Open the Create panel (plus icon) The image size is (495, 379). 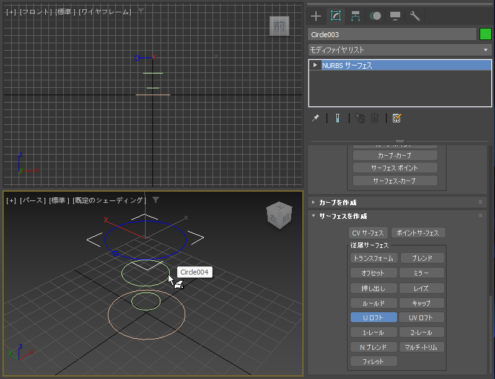316,15
